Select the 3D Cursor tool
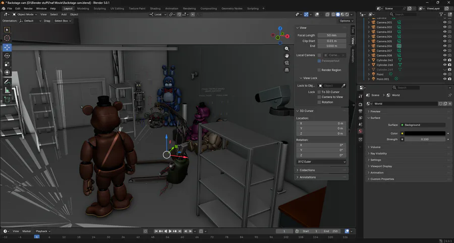Image resolution: width=454 pixels, height=243 pixels. point(7,38)
